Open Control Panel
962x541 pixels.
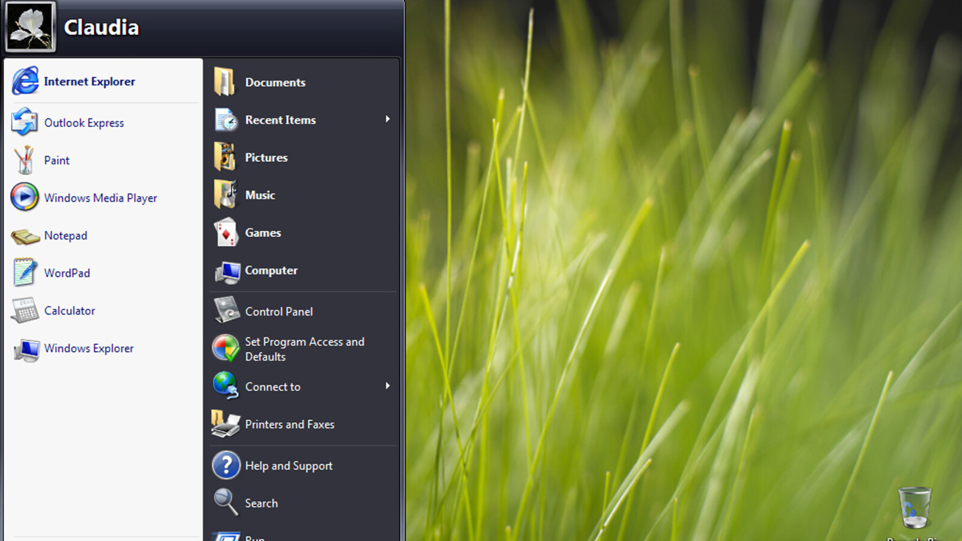[x=278, y=311]
